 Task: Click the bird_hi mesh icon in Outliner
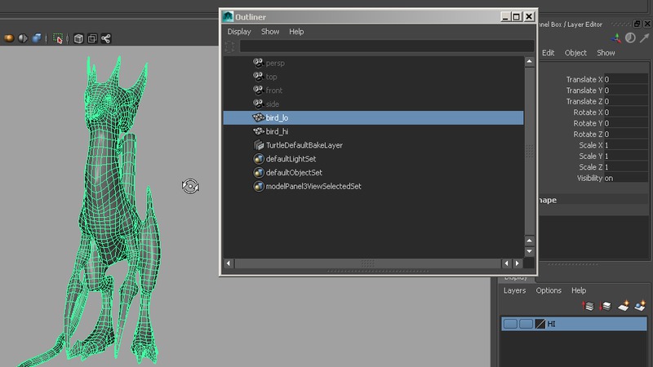coord(258,131)
